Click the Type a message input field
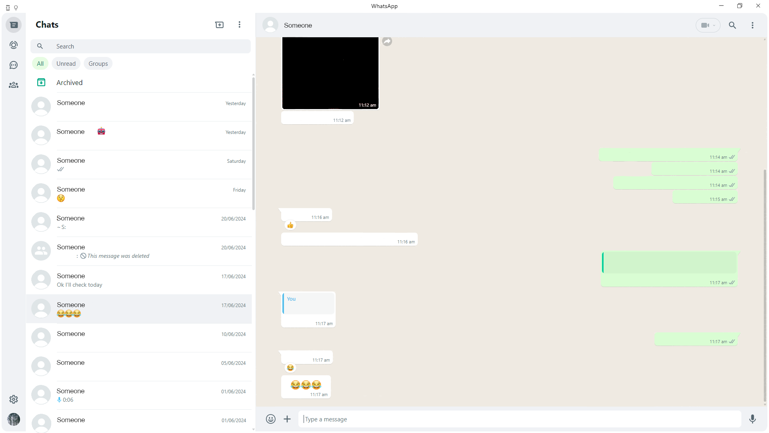769x433 pixels. point(522,419)
